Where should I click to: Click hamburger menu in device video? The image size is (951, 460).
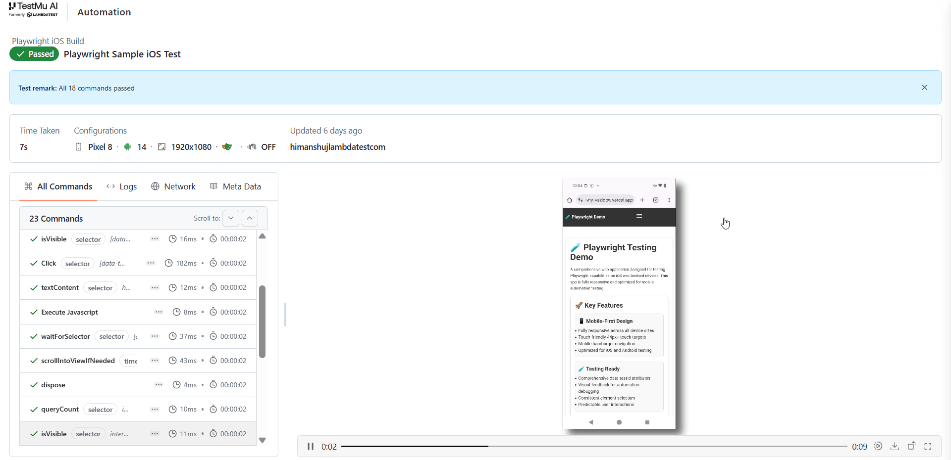coord(639,216)
